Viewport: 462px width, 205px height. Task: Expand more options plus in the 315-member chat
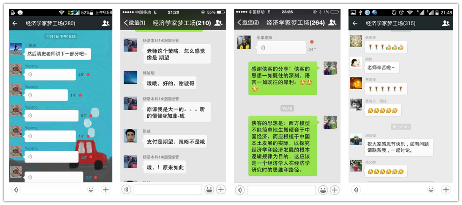point(446,189)
